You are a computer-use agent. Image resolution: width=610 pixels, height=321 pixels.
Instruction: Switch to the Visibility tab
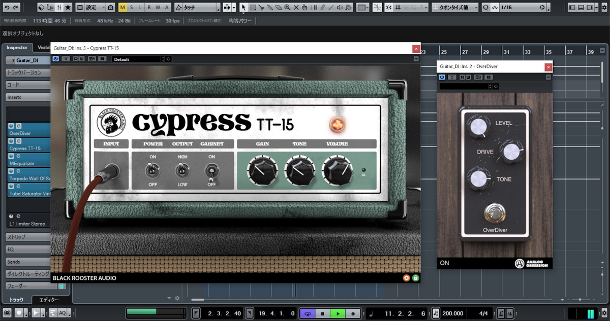43,48
